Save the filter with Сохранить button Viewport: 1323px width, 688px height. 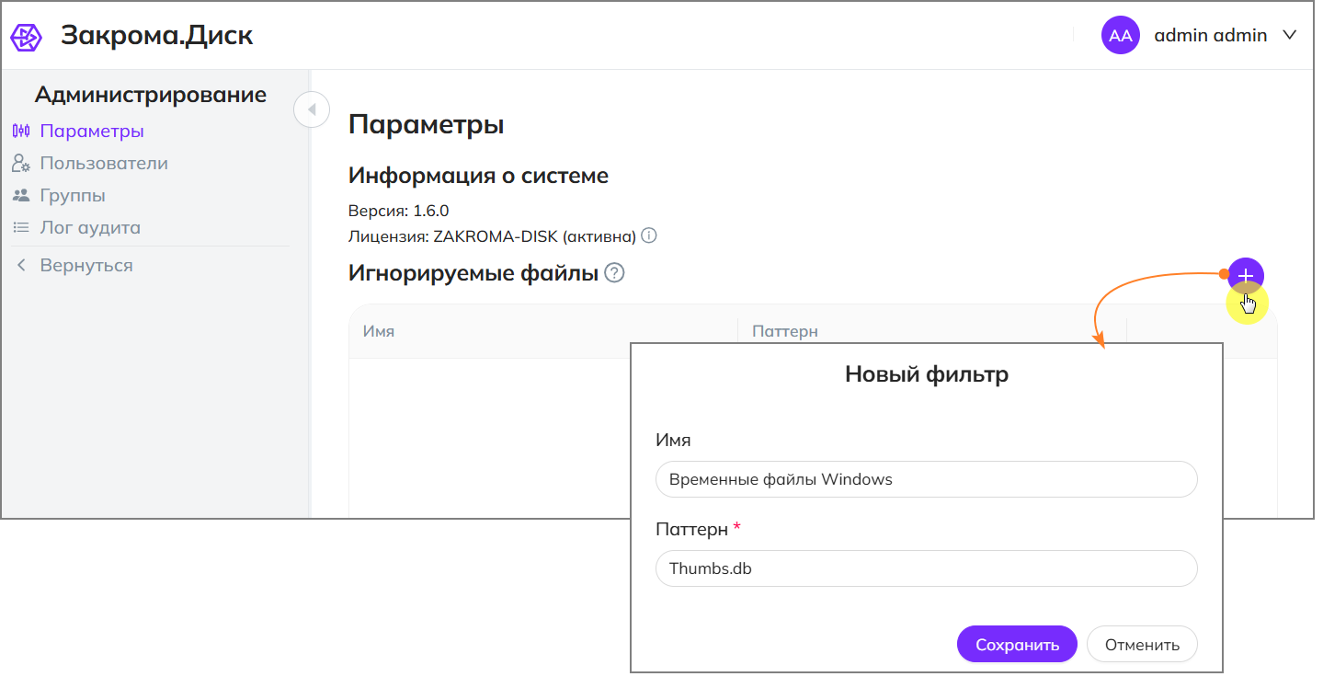1017,645
